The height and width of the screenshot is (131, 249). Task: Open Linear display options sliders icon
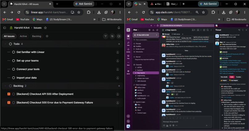(112, 36)
